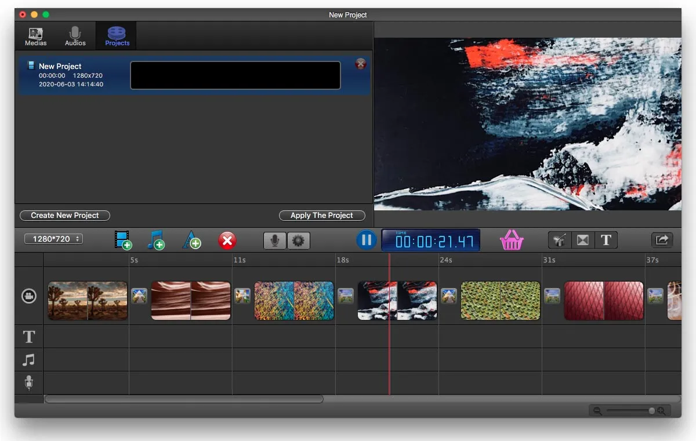Click the settings gear icon
696x441 pixels.
coord(298,240)
